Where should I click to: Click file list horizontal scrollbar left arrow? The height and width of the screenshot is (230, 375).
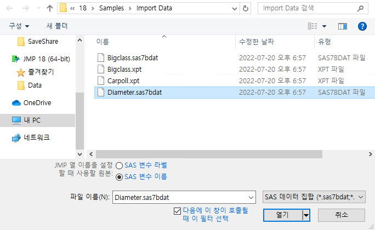coord(91,154)
